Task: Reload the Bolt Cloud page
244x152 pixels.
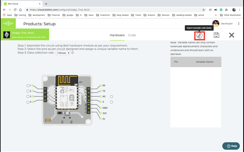Action: 15,10
